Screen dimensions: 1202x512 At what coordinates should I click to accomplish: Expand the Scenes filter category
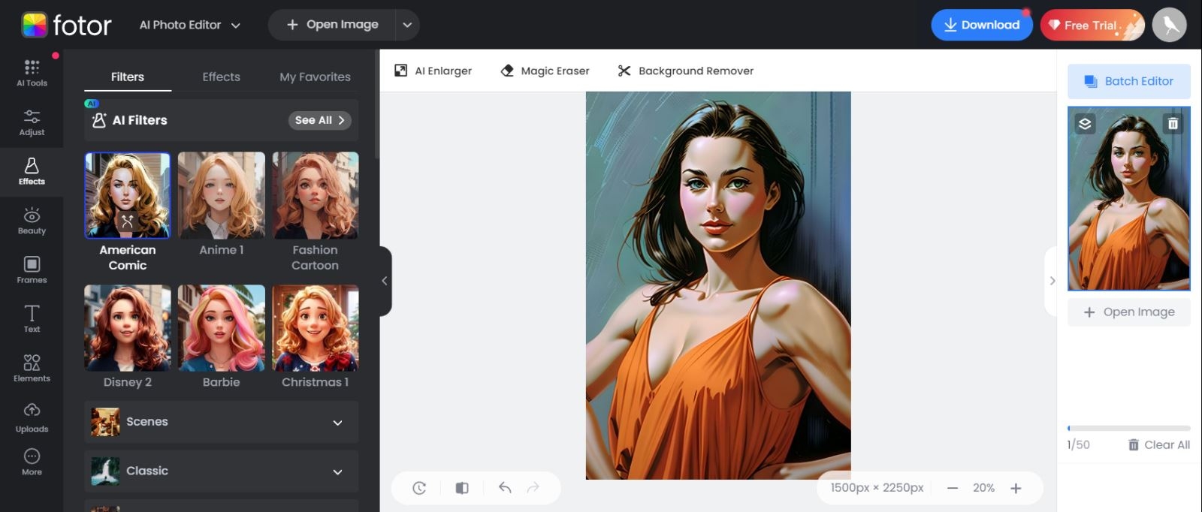pos(222,422)
